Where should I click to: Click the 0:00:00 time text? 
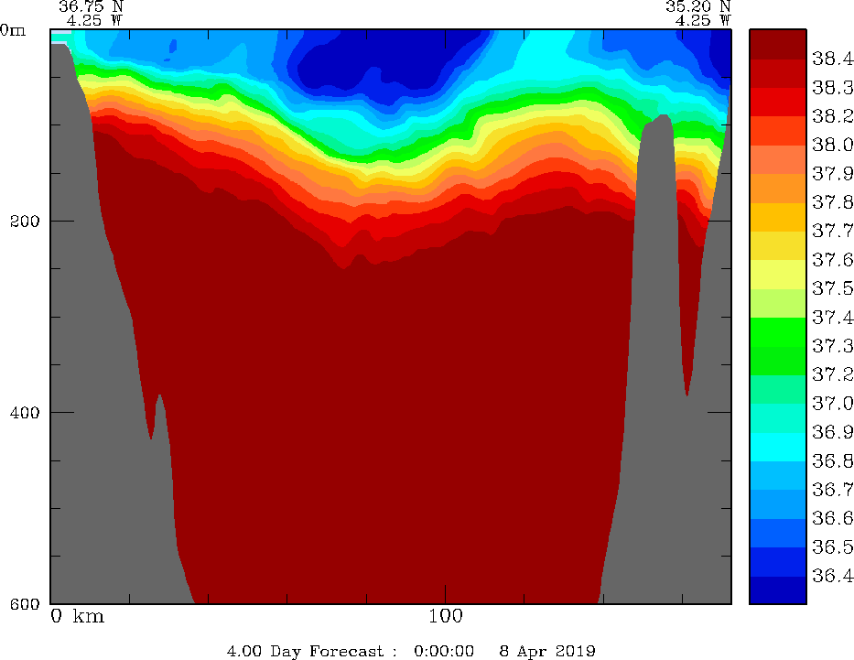[444, 651]
